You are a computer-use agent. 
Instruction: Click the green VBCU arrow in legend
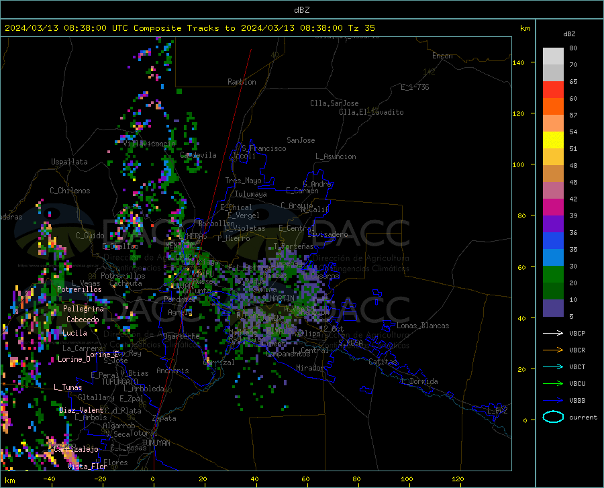553,383
